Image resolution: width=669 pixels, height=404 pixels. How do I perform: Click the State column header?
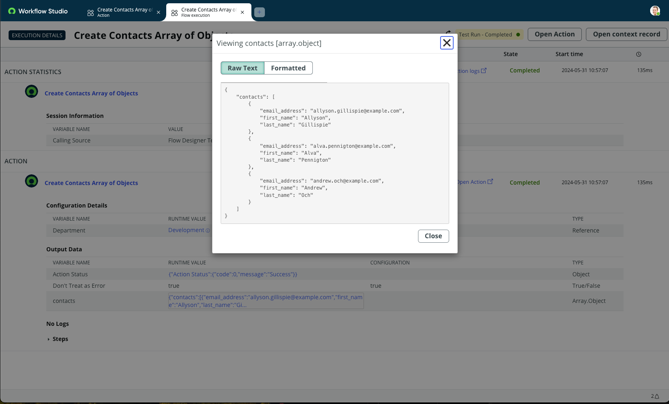[511, 54]
